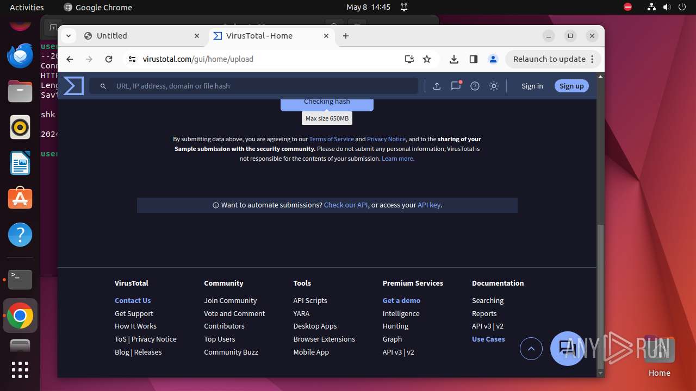Open the Help icon in dock
This screenshot has width=696, height=391.
tap(20, 235)
